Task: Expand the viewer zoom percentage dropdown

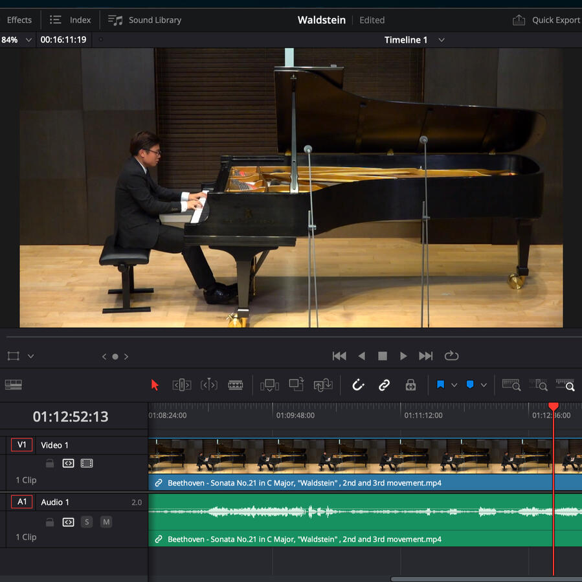Action: (28, 40)
